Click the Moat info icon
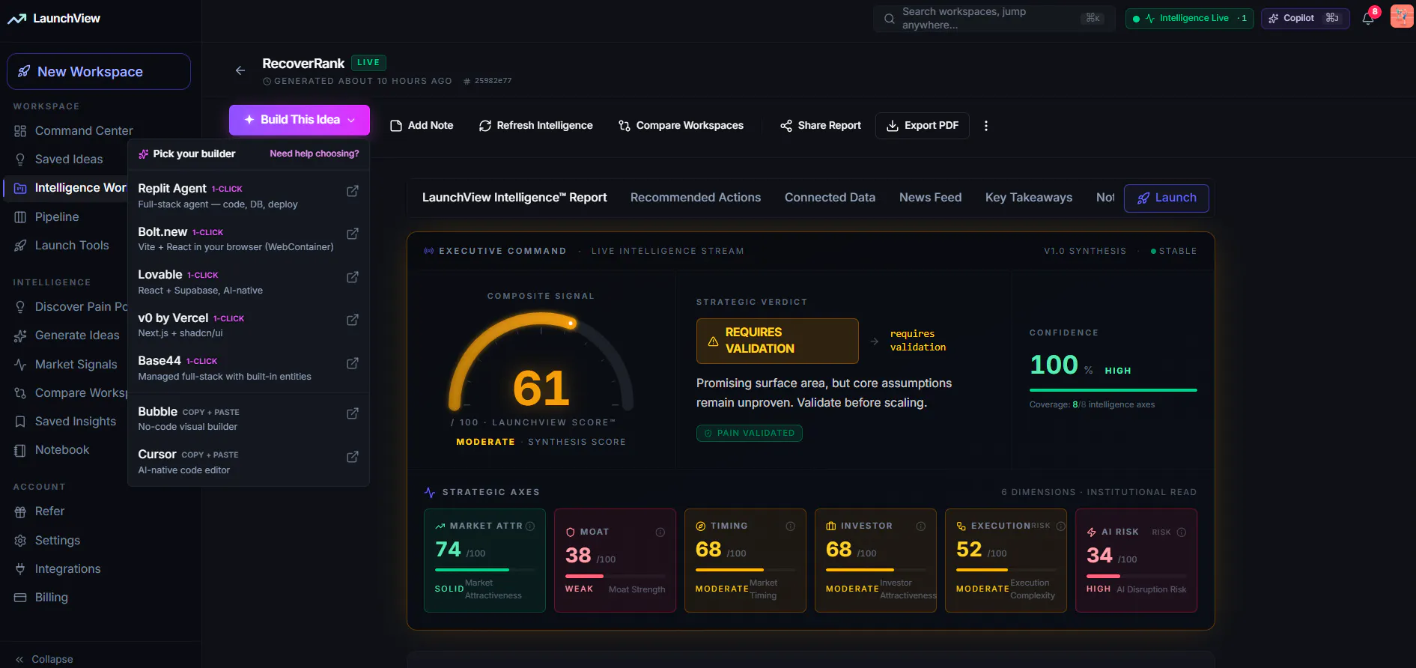This screenshot has height=668, width=1416. pyautogui.click(x=660, y=532)
